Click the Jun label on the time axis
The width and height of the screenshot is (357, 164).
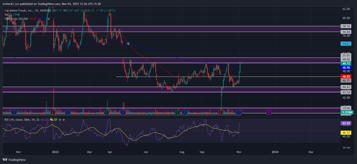[x=146, y=152]
